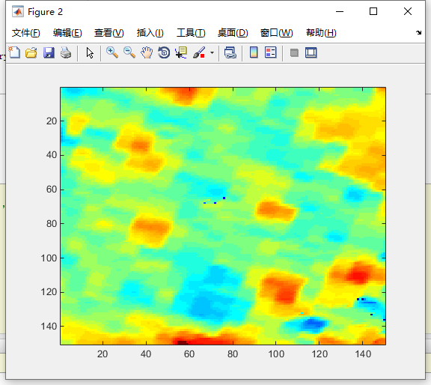Activate the Zoom Out magnifier tool
The image size is (431, 385).
pyautogui.click(x=129, y=52)
